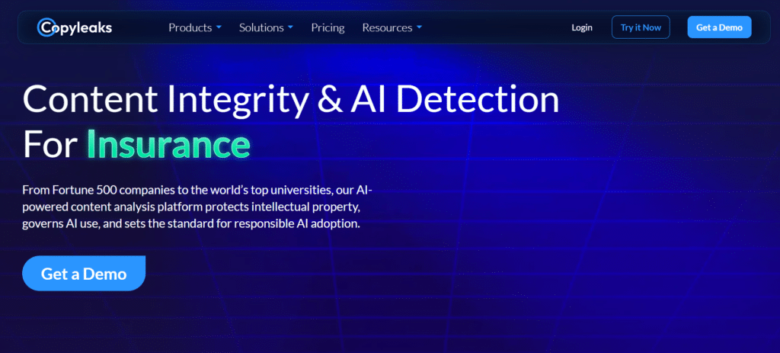This screenshot has height=353, width=780.
Task: Open the Products menu
Action: click(x=190, y=27)
